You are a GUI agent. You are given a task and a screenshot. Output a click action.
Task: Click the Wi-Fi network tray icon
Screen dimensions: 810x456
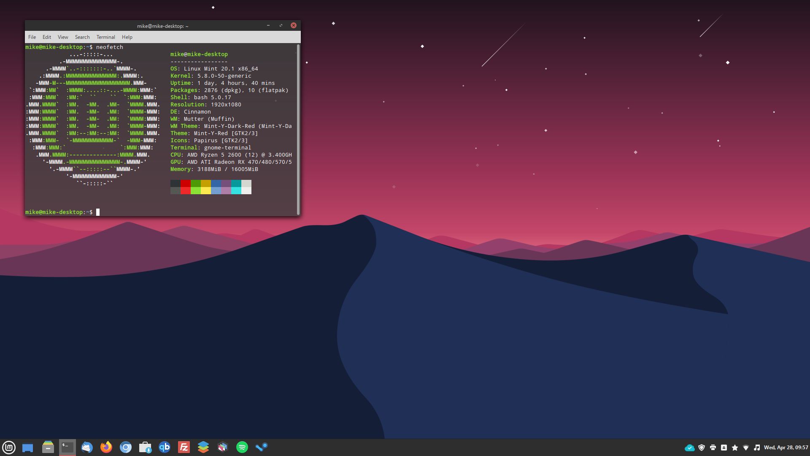click(747, 447)
